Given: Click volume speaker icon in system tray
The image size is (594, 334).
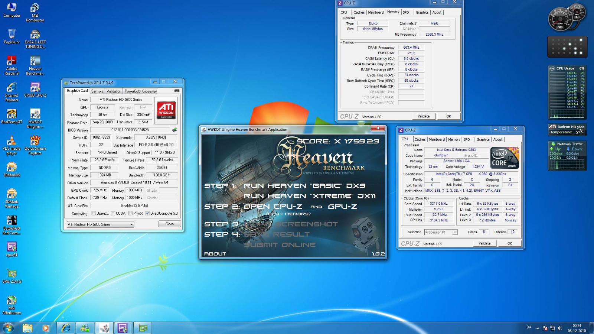Looking at the screenshot, I should point(559,328).
